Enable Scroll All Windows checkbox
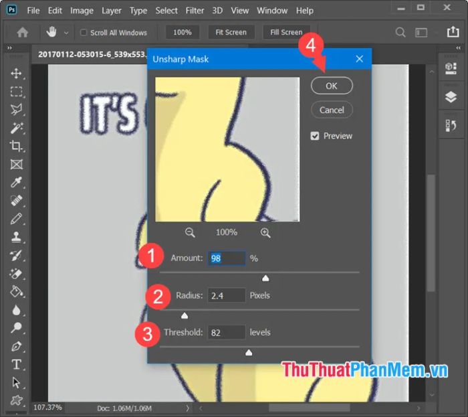This screenshot has width=468, height=417. (x=84, y=32)
